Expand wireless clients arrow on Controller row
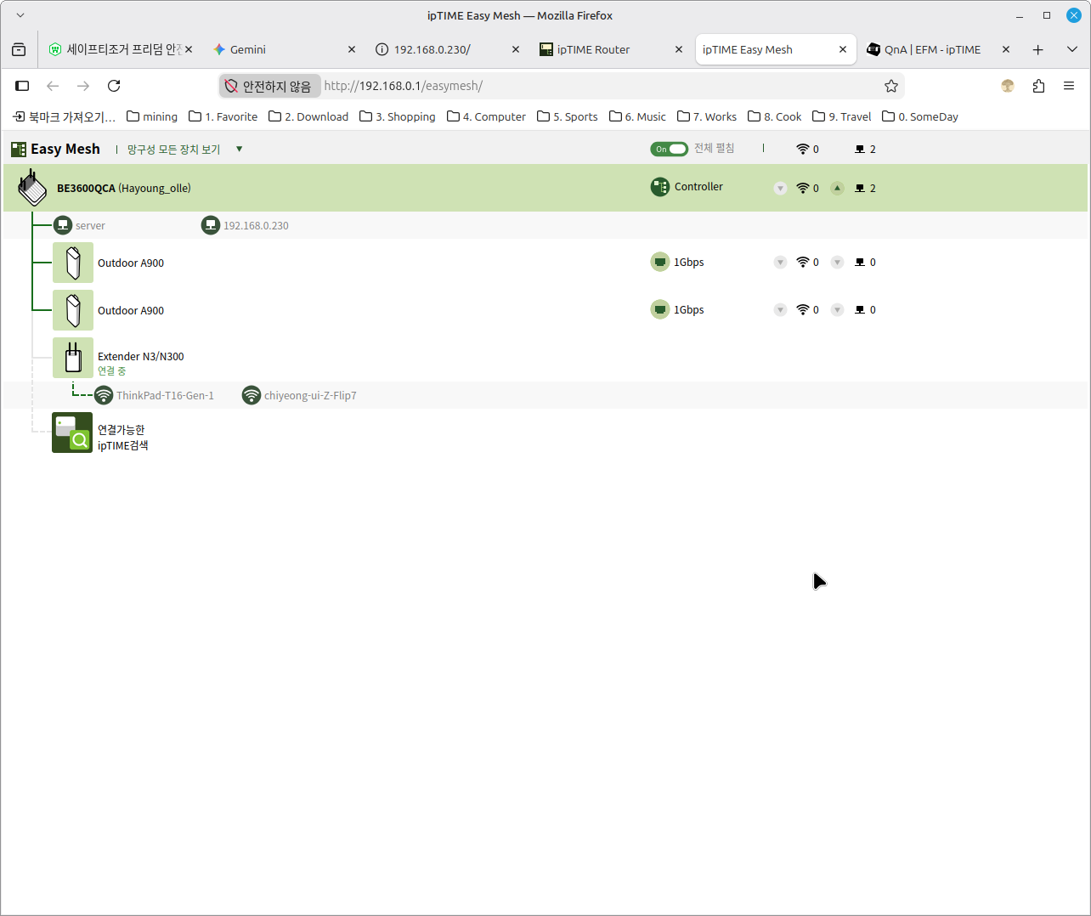 click(x=780, y=188)
